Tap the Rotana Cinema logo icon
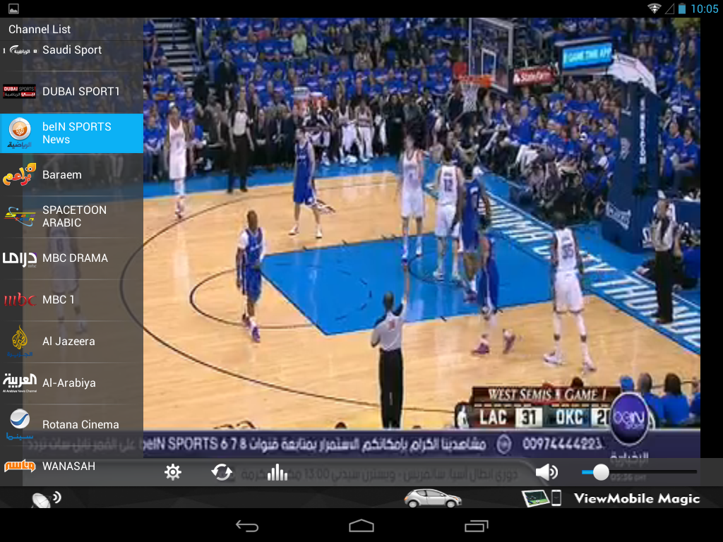The width and height of the screenshot is (723, 542). tap(20, 424)
